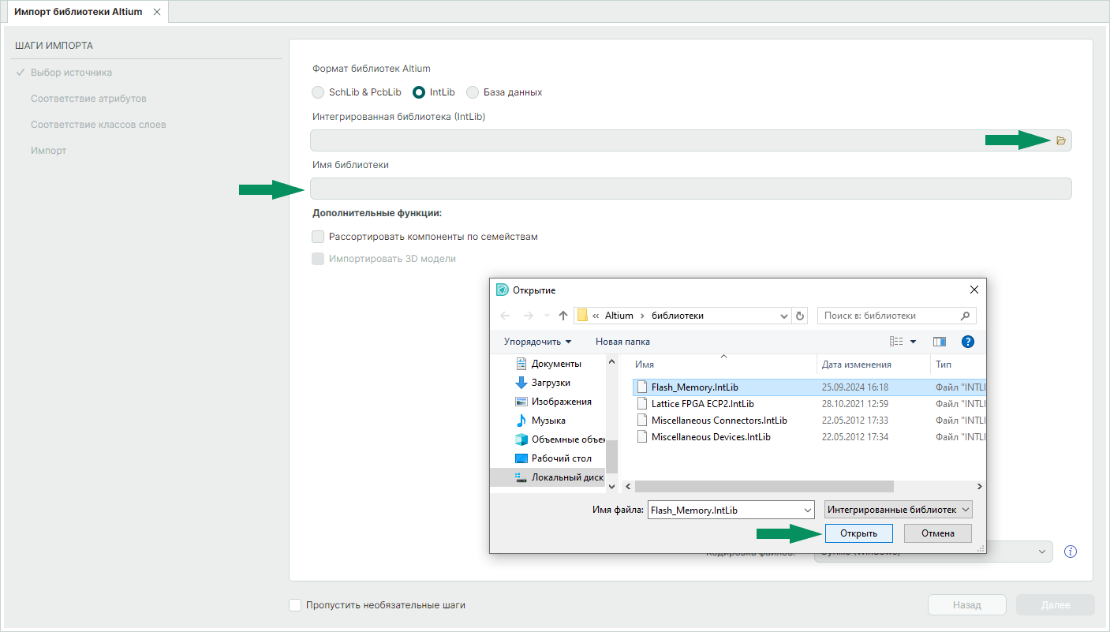Image resolution: width=1110 pixels, height=632 pixels.
Task: Select the Lattice FPGA ECP2.IntLib file
Action: [x=702, y=404]
